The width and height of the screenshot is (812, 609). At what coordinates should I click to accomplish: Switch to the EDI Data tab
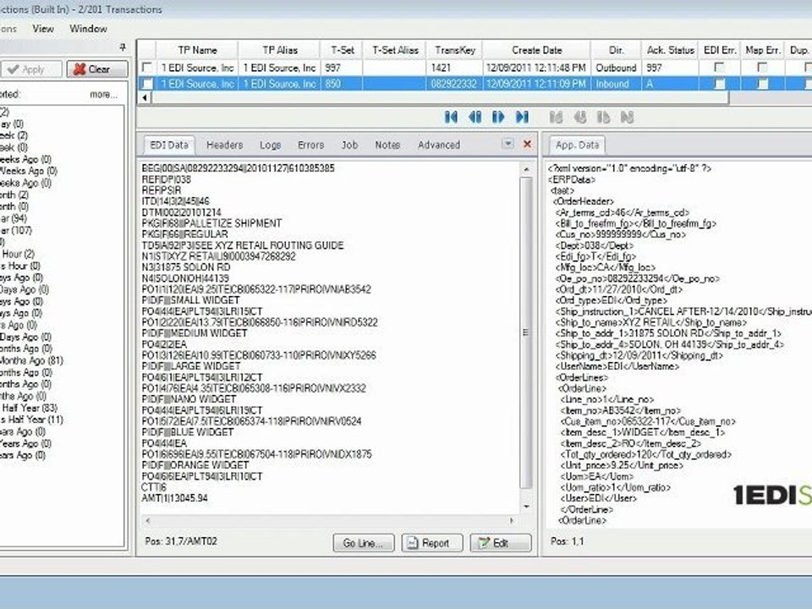(x=169, y=145)
